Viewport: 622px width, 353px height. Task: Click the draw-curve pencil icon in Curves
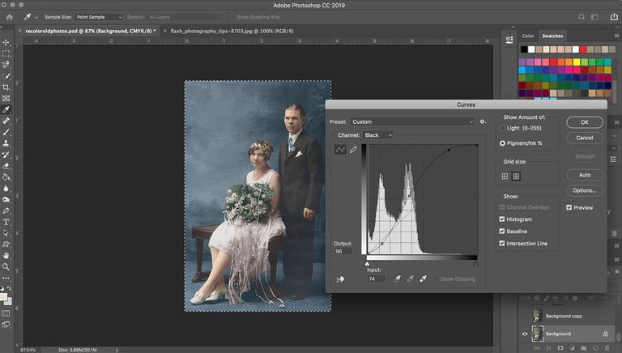(x=354, y=150)
